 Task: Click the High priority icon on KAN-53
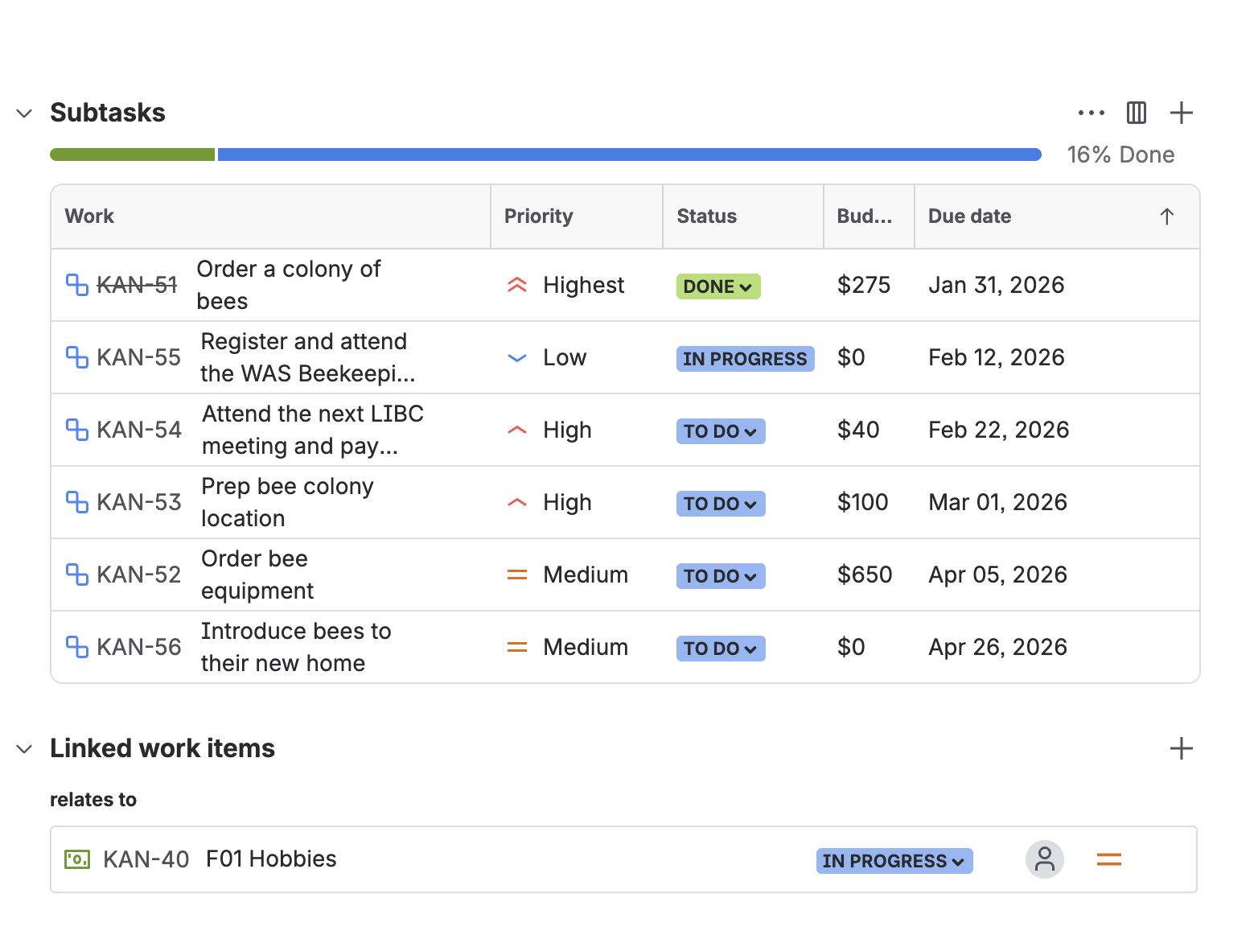(517, 502)
